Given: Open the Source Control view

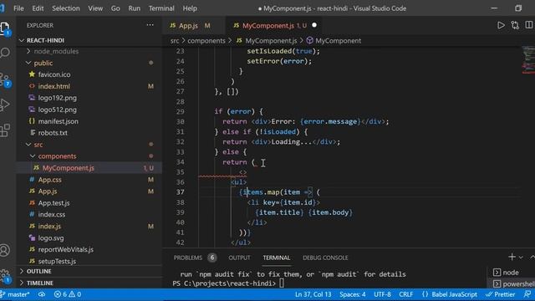Looking at the screenshot, I should [5, 79].
